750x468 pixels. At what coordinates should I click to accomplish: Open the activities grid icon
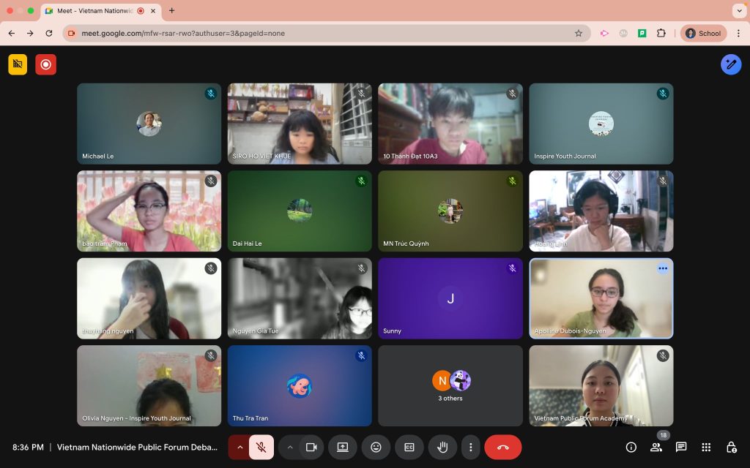pos(706,447)
